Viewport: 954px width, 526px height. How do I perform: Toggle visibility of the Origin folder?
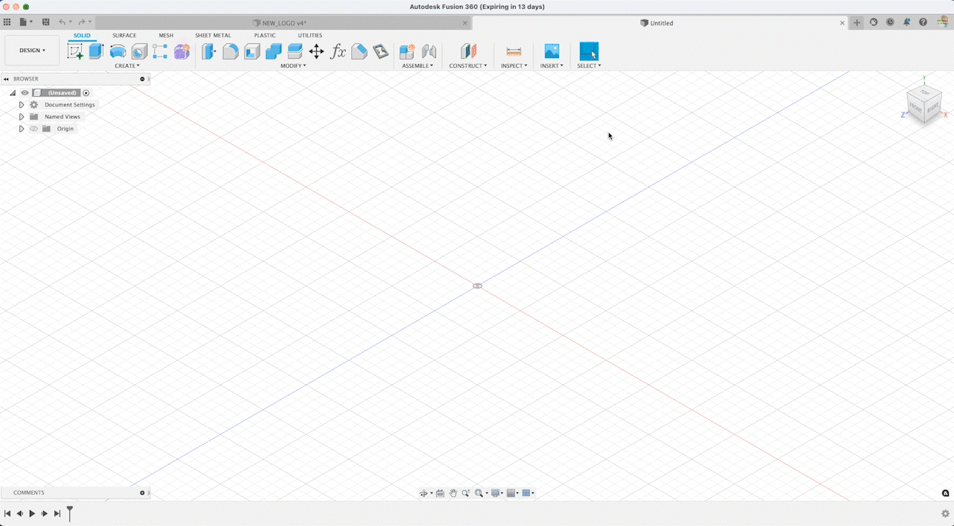tap(34, 129)
